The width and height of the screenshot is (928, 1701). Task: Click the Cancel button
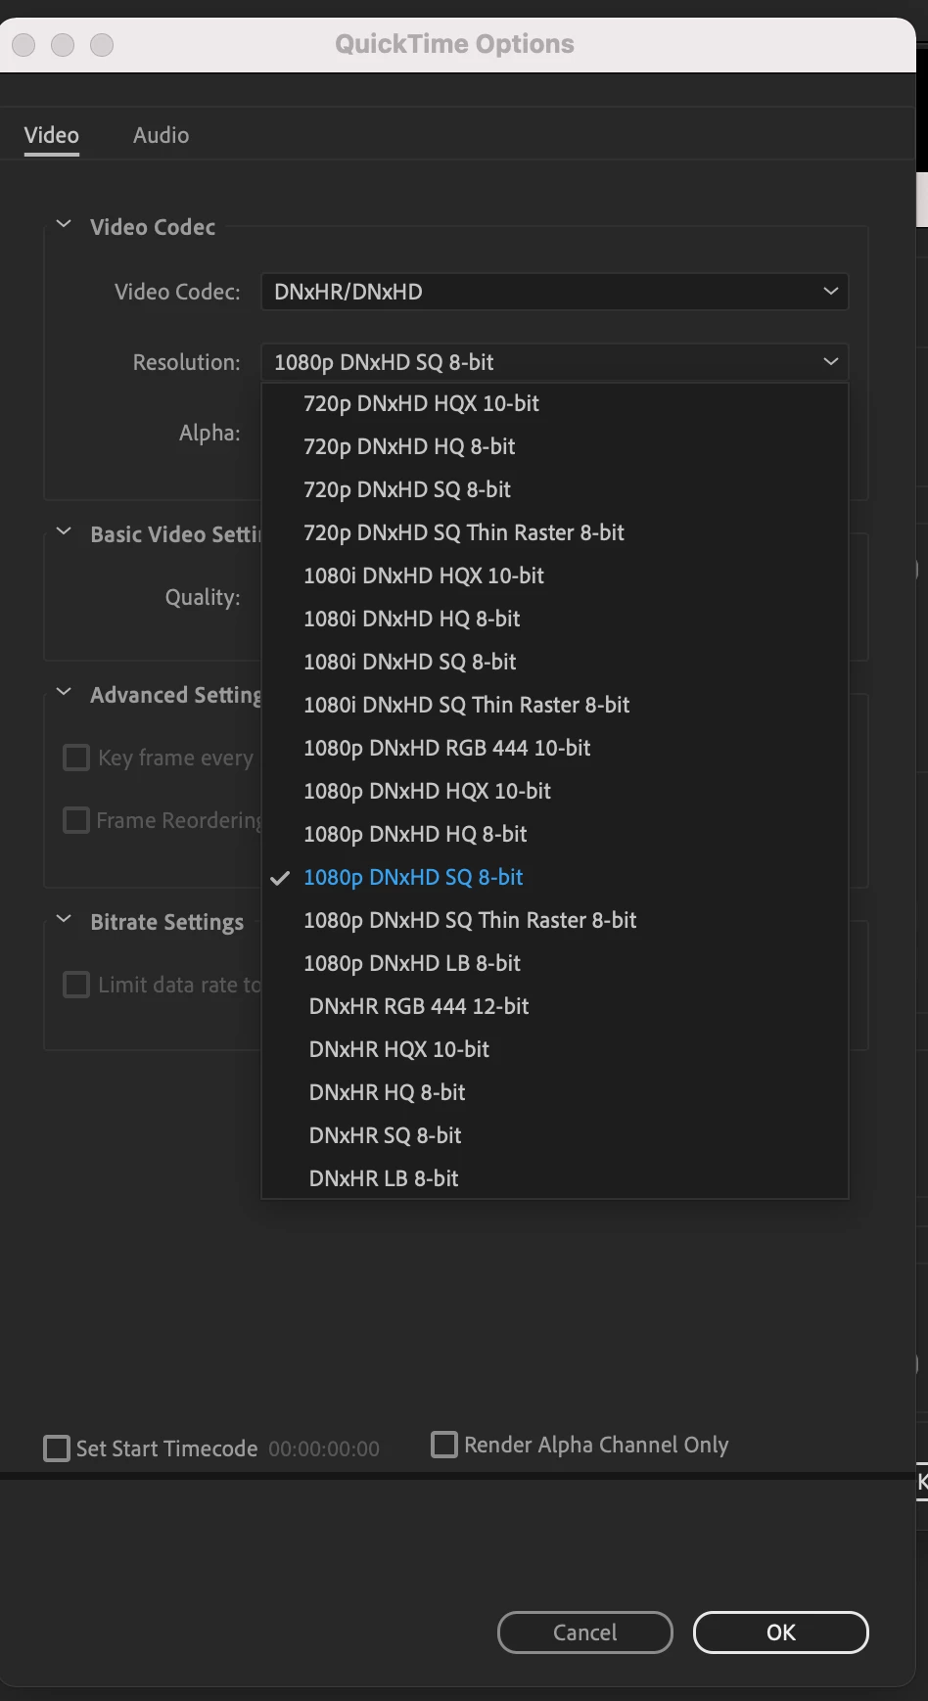click(585, 1632)
